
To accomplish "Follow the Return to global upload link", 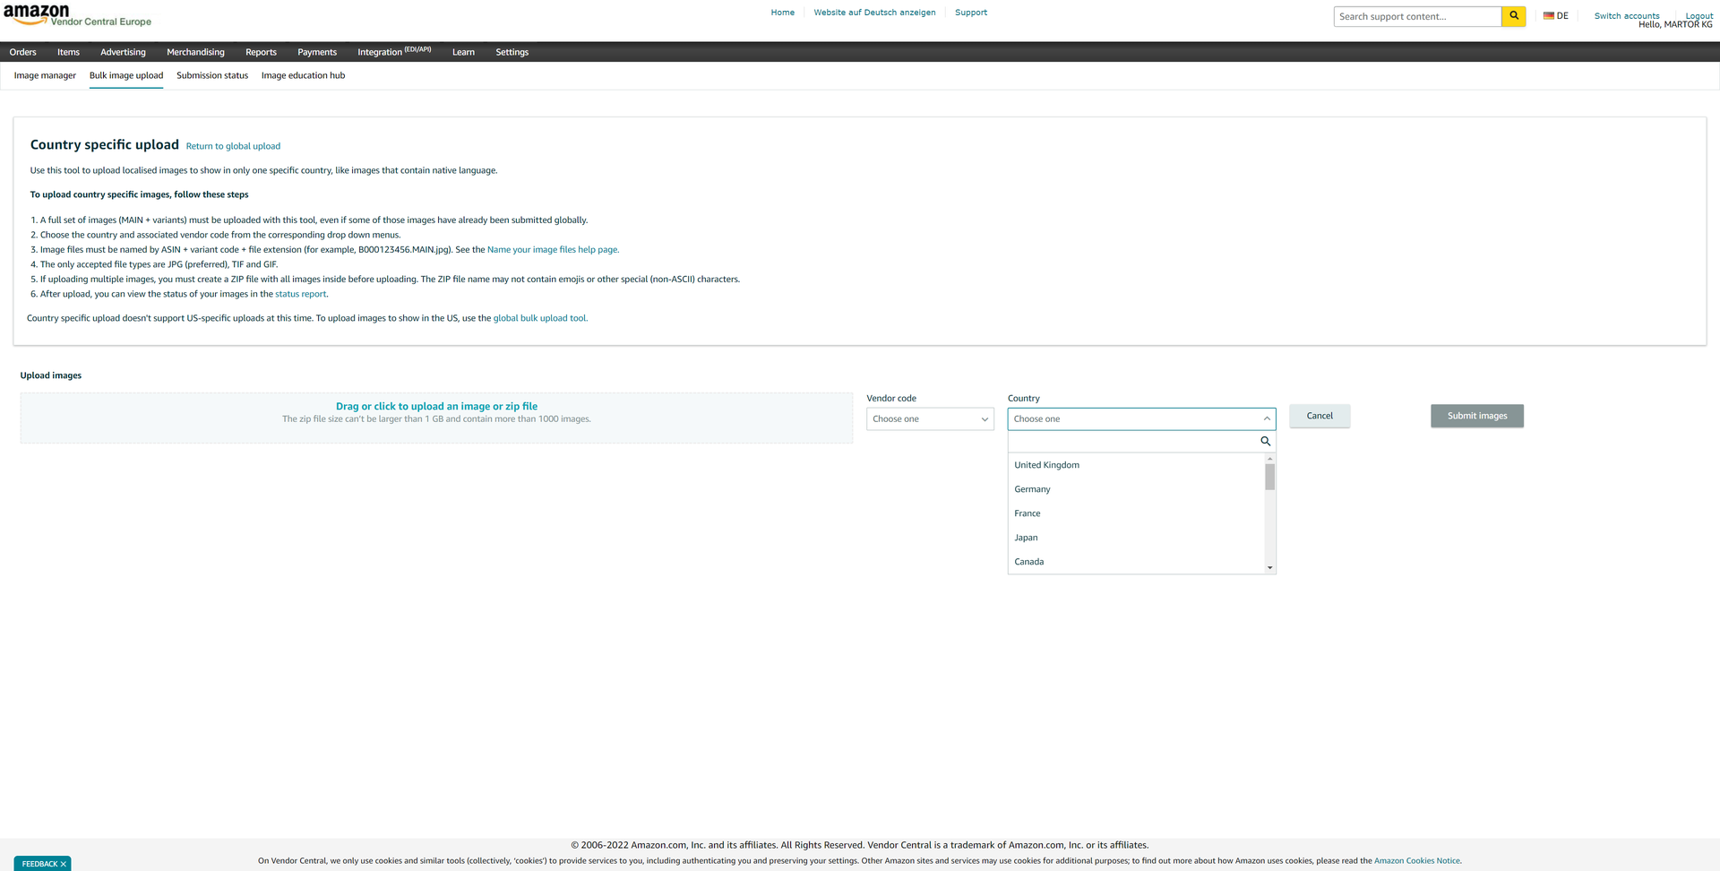I will 233,146.
